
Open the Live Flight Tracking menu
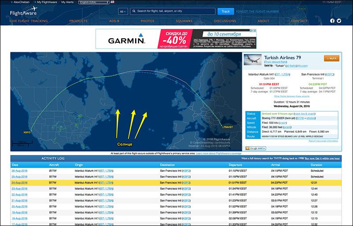tap(29, 21)
